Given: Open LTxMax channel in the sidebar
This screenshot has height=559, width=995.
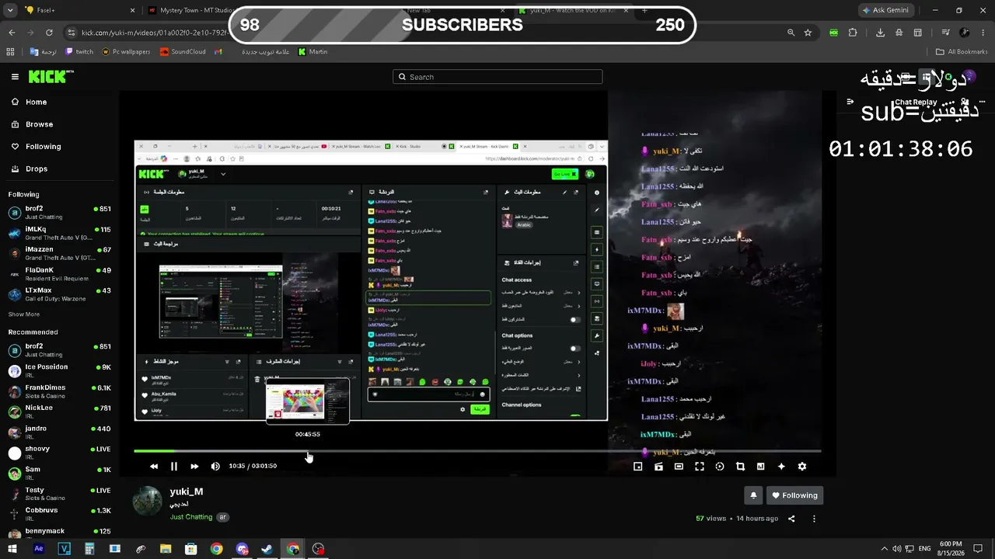Looking at the screenshot, I should point(59,294).
